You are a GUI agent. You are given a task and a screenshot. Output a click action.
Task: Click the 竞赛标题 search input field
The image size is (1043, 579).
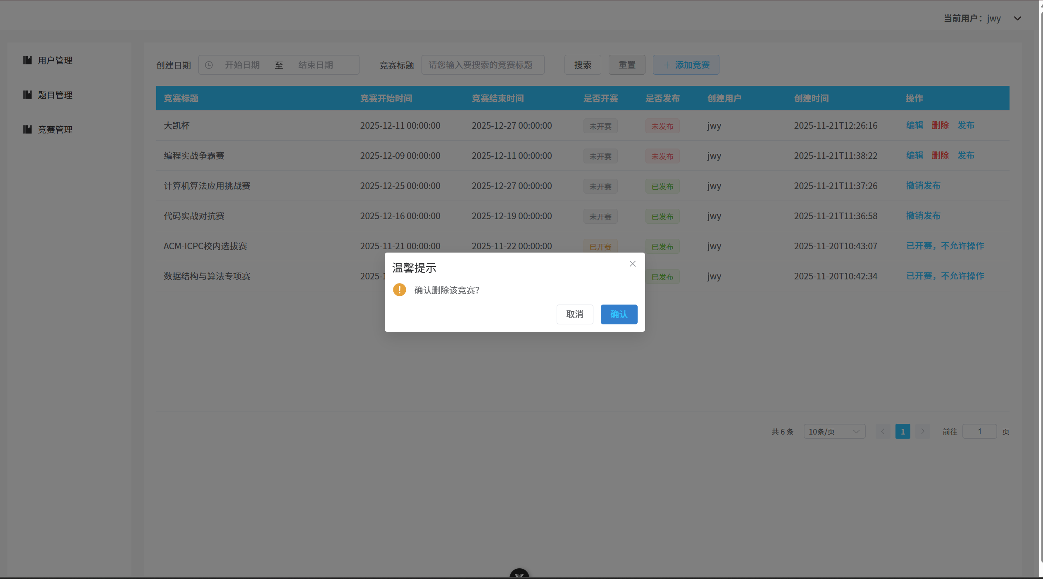pos(482,65)
